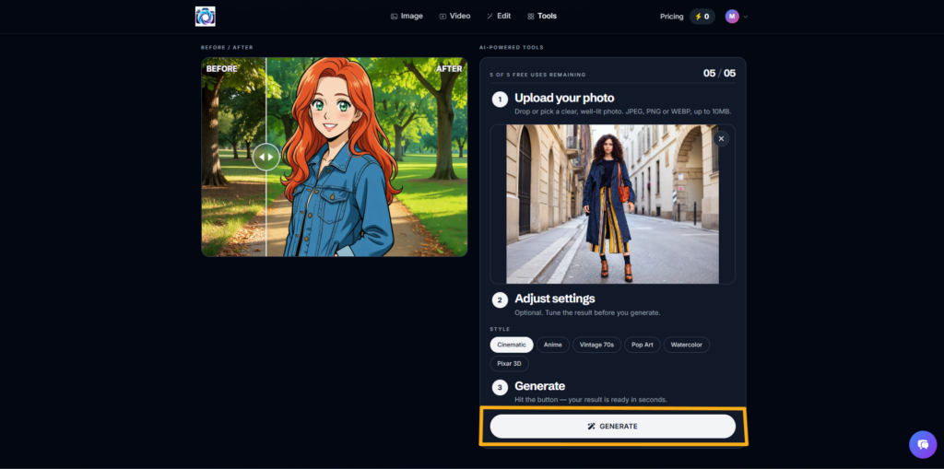Click the site logo in the header
This screenshot has height=469, width=944.
[206, 17]
